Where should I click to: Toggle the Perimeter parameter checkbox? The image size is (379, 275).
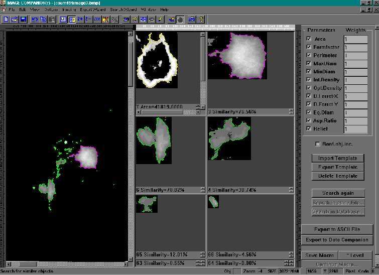tap(309, 55)
